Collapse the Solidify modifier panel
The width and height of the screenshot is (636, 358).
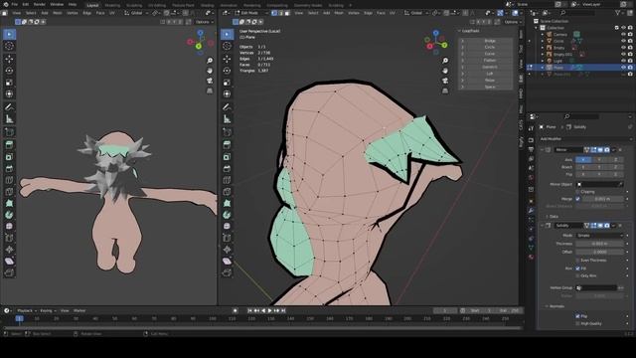click(543, 226)
